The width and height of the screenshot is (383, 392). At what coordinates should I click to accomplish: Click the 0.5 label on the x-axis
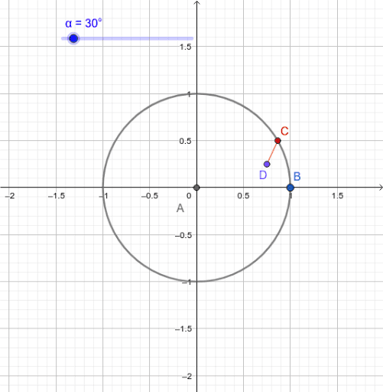pos(243,196)
